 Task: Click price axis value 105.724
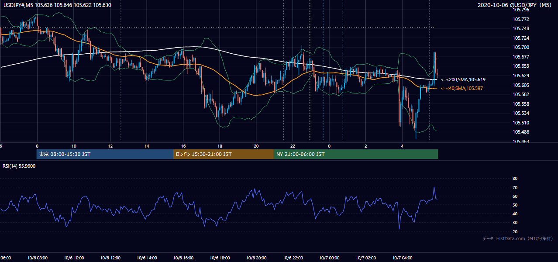click(521, 38)
